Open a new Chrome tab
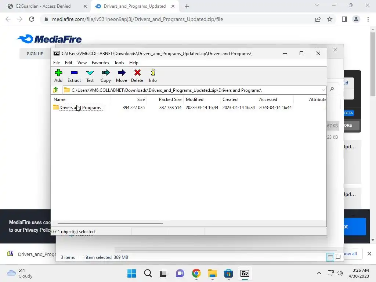376x282 pixels. click(x=187, y=6)
